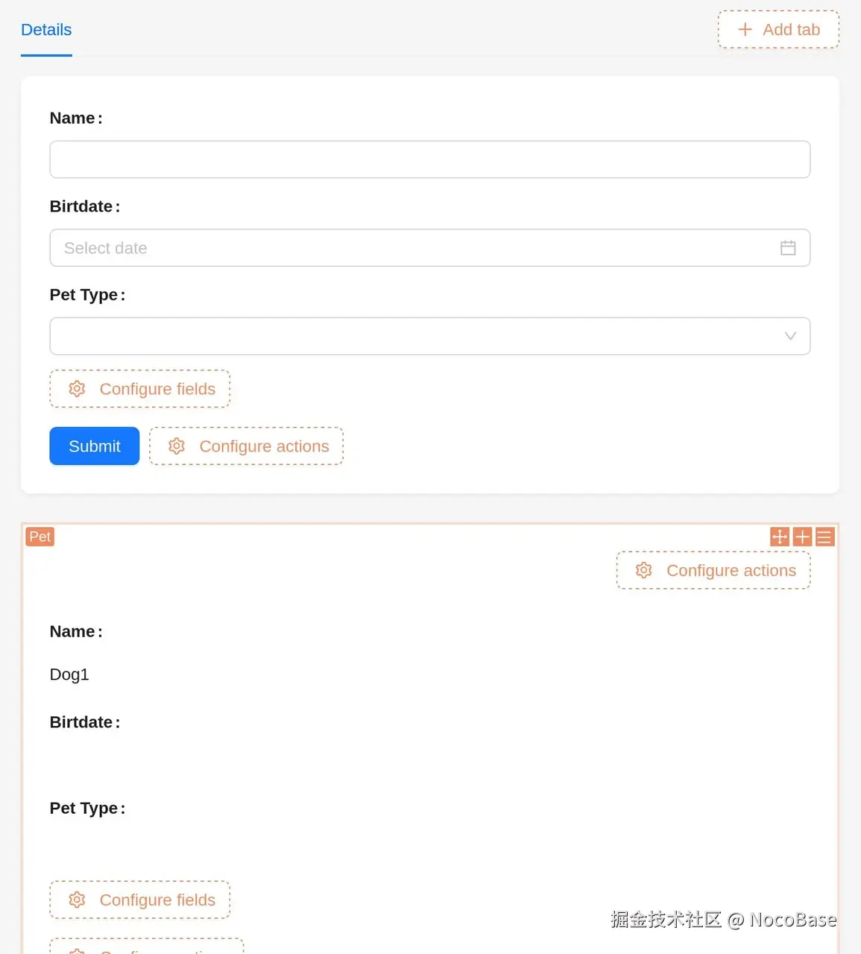Submit the form
The image size is (861, 954).
[95, 446]
